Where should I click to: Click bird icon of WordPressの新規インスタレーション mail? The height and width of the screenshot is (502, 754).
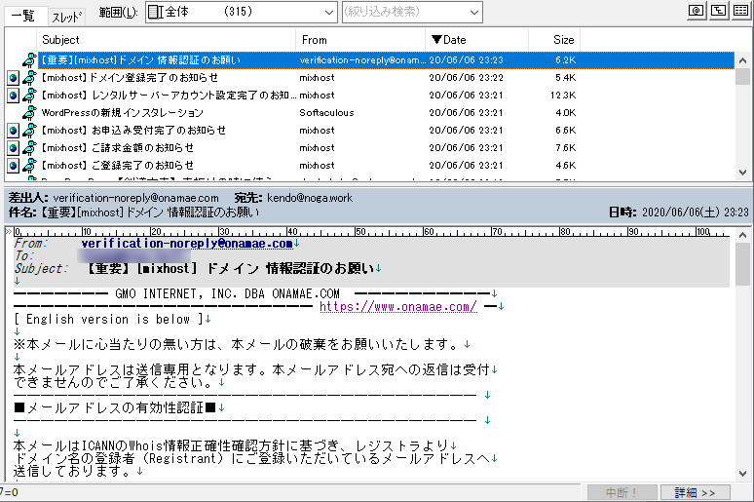29,112
